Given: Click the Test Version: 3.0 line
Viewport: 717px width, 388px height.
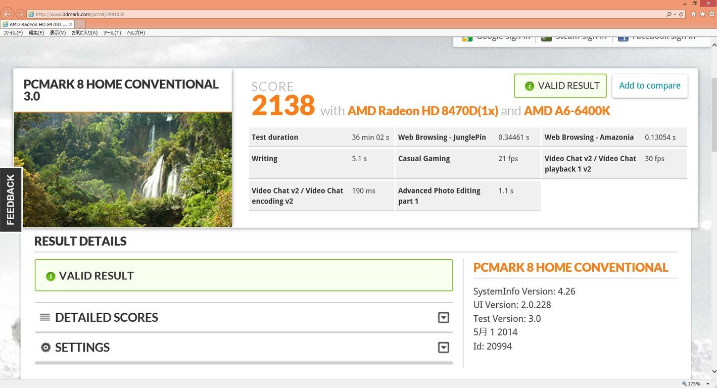Looking at the screenshot, I should coord(507,319).
